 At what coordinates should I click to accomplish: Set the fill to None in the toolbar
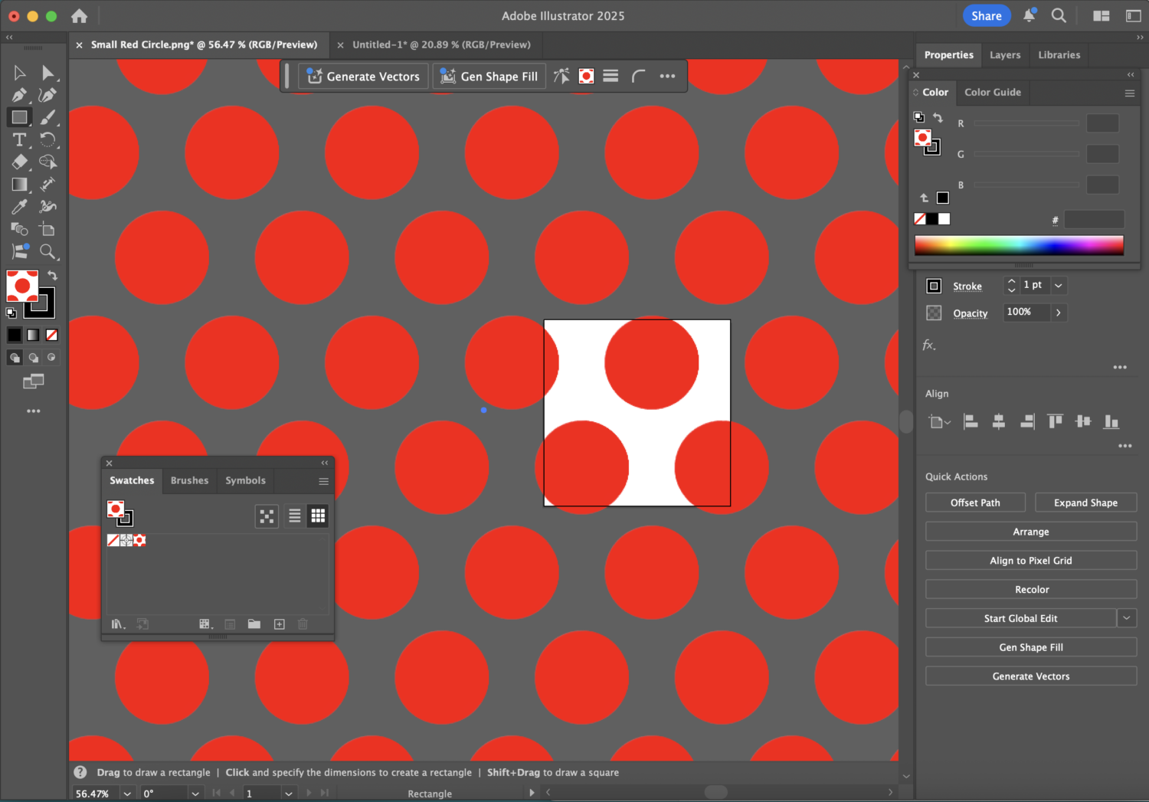[51, 335]
